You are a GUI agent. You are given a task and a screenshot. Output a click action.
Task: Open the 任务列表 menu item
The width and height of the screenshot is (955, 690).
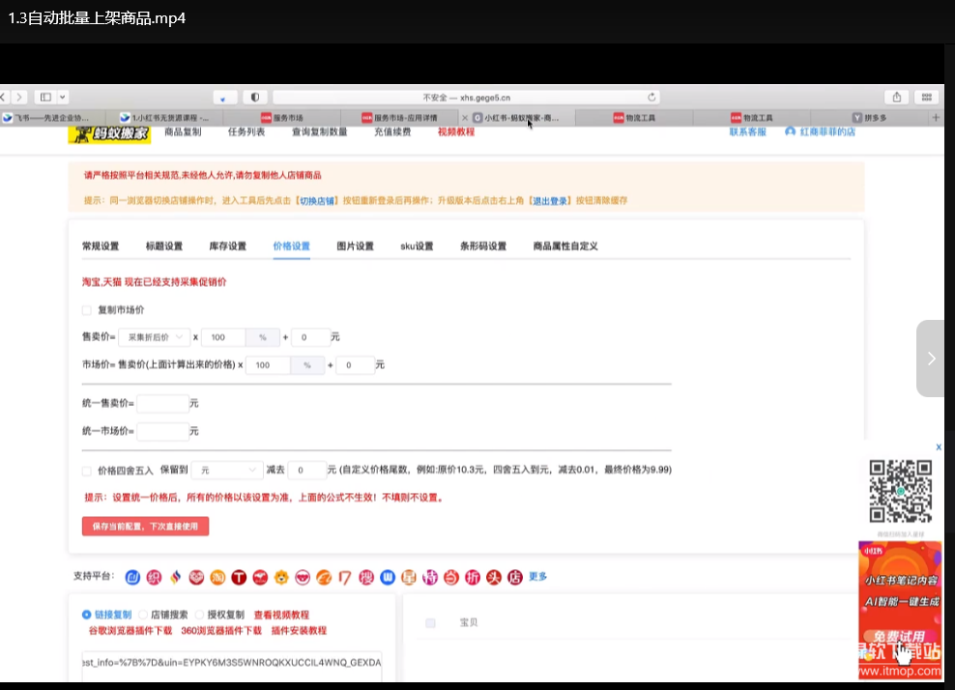point(246,131)
